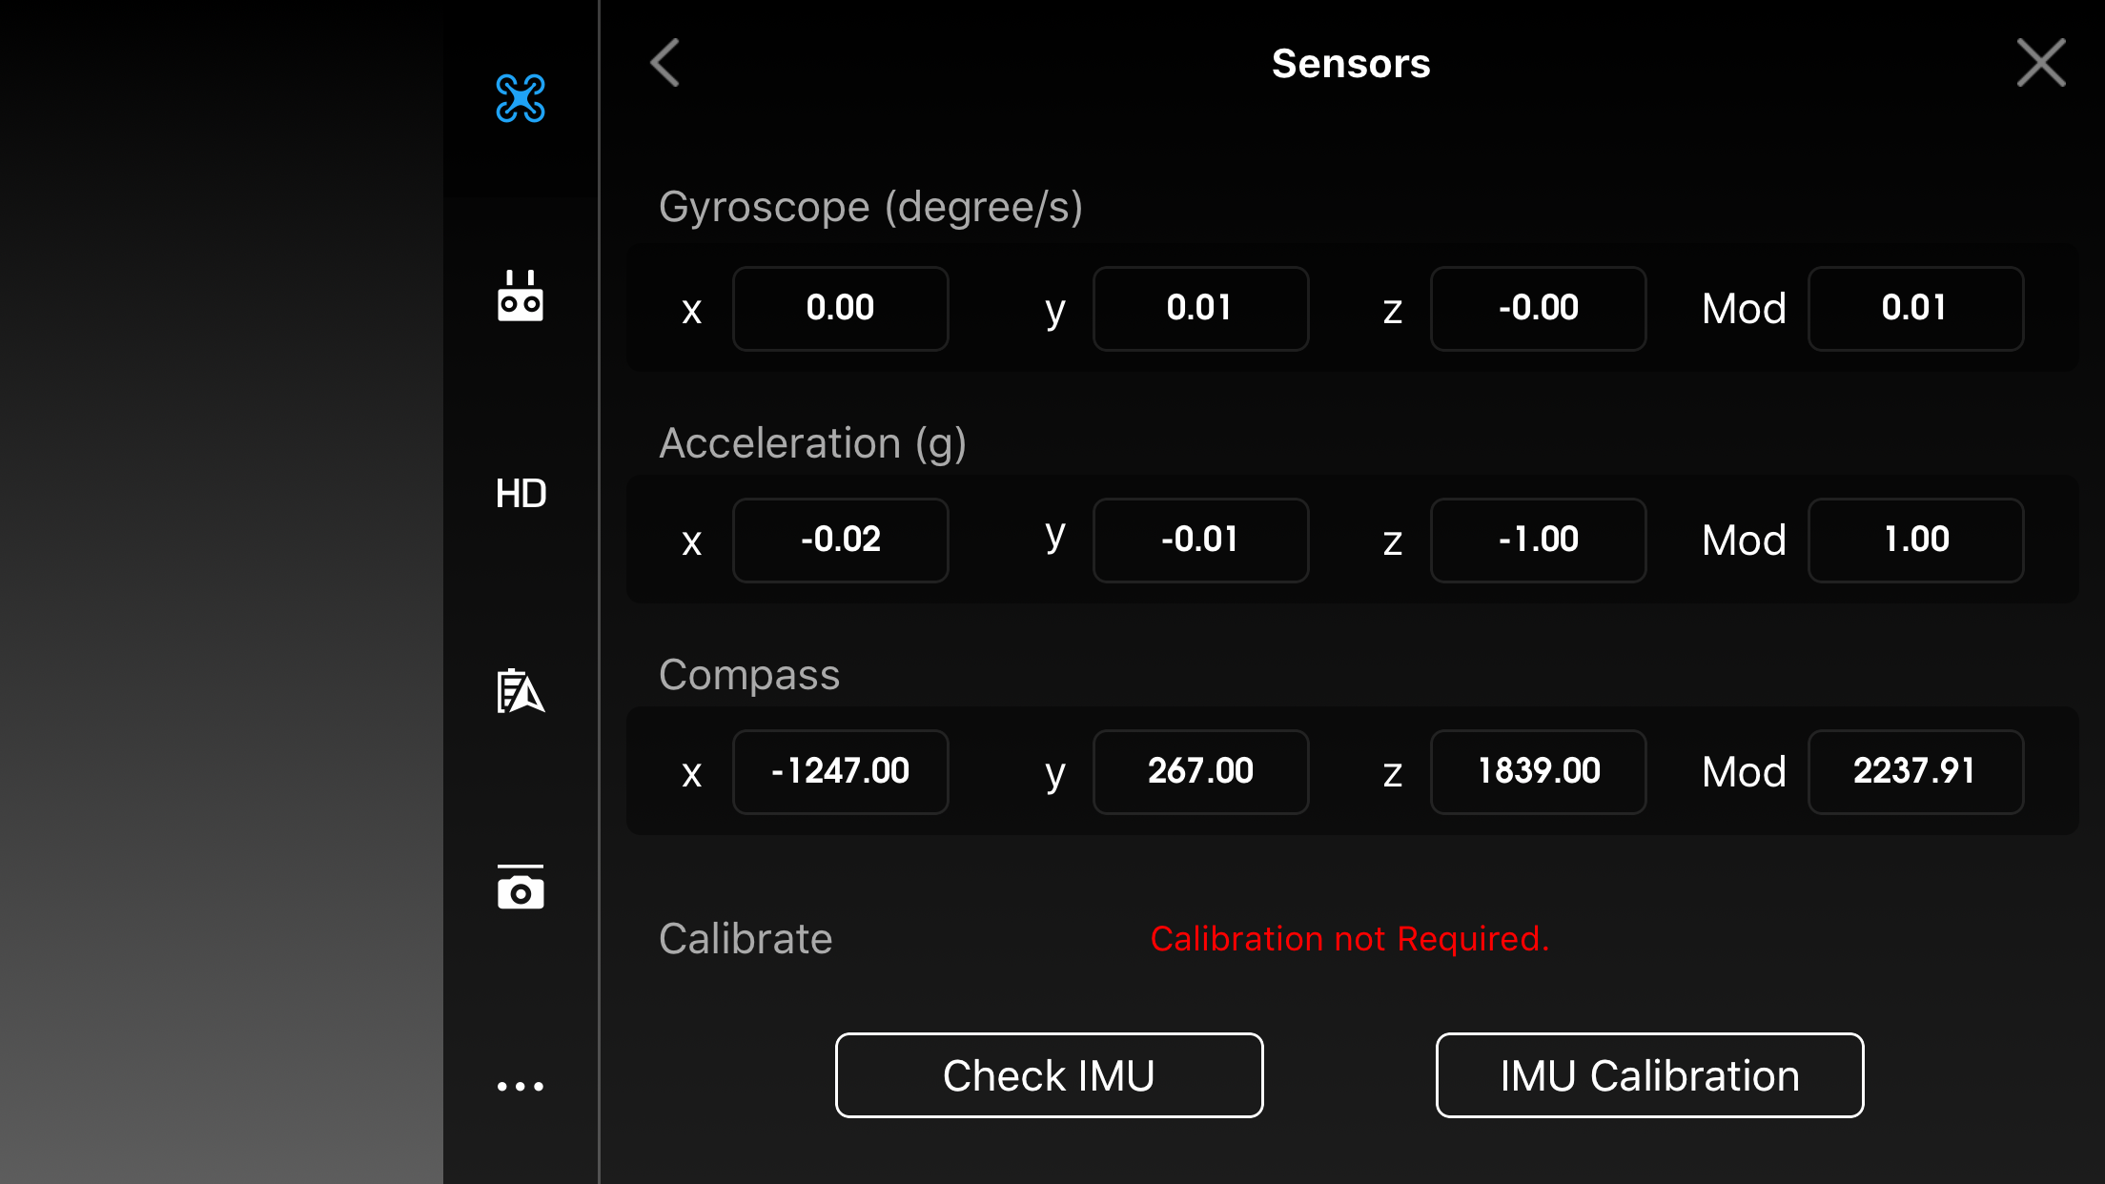Image resolution: width=2105 pixels, height=1184 pixels.
Task: Click the red Calibration not Required text
Action: point(1350,939)
